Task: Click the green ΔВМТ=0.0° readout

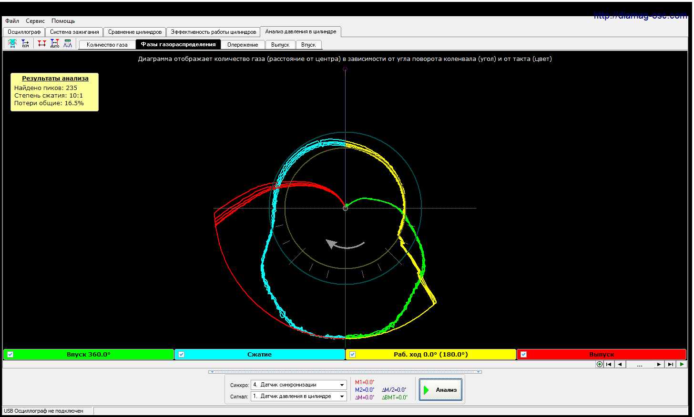Action: (395, 397)
